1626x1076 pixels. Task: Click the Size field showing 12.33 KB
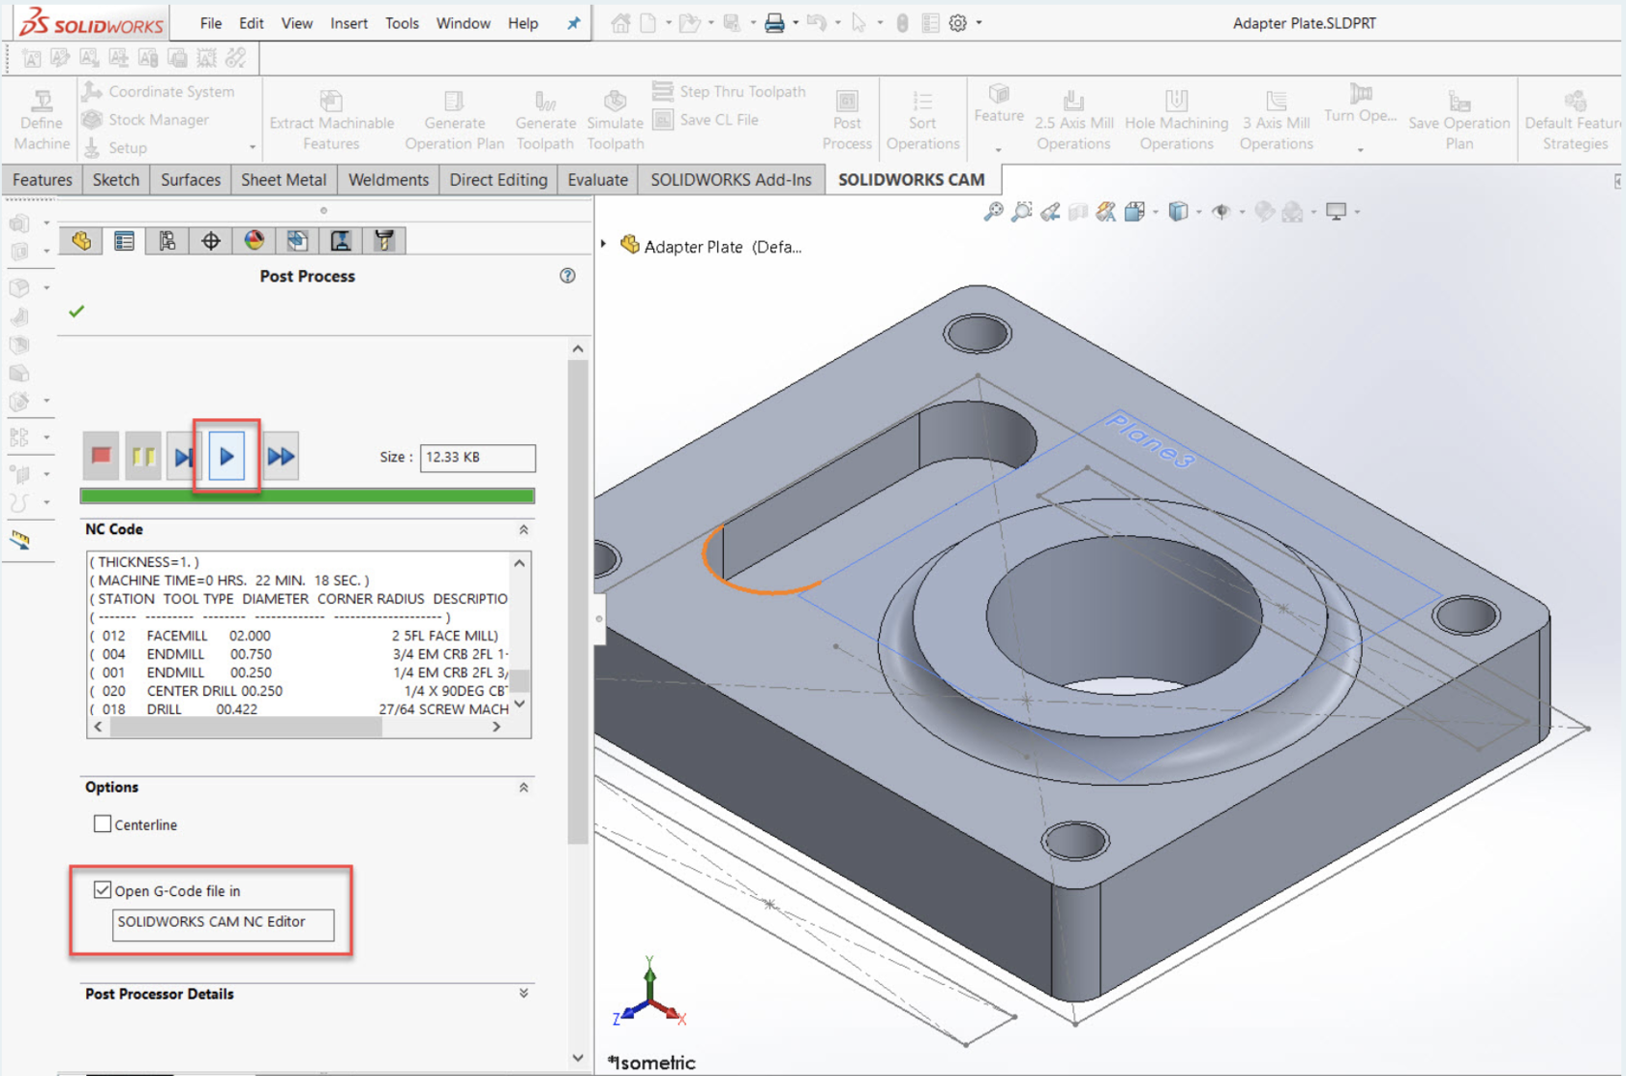477,458
